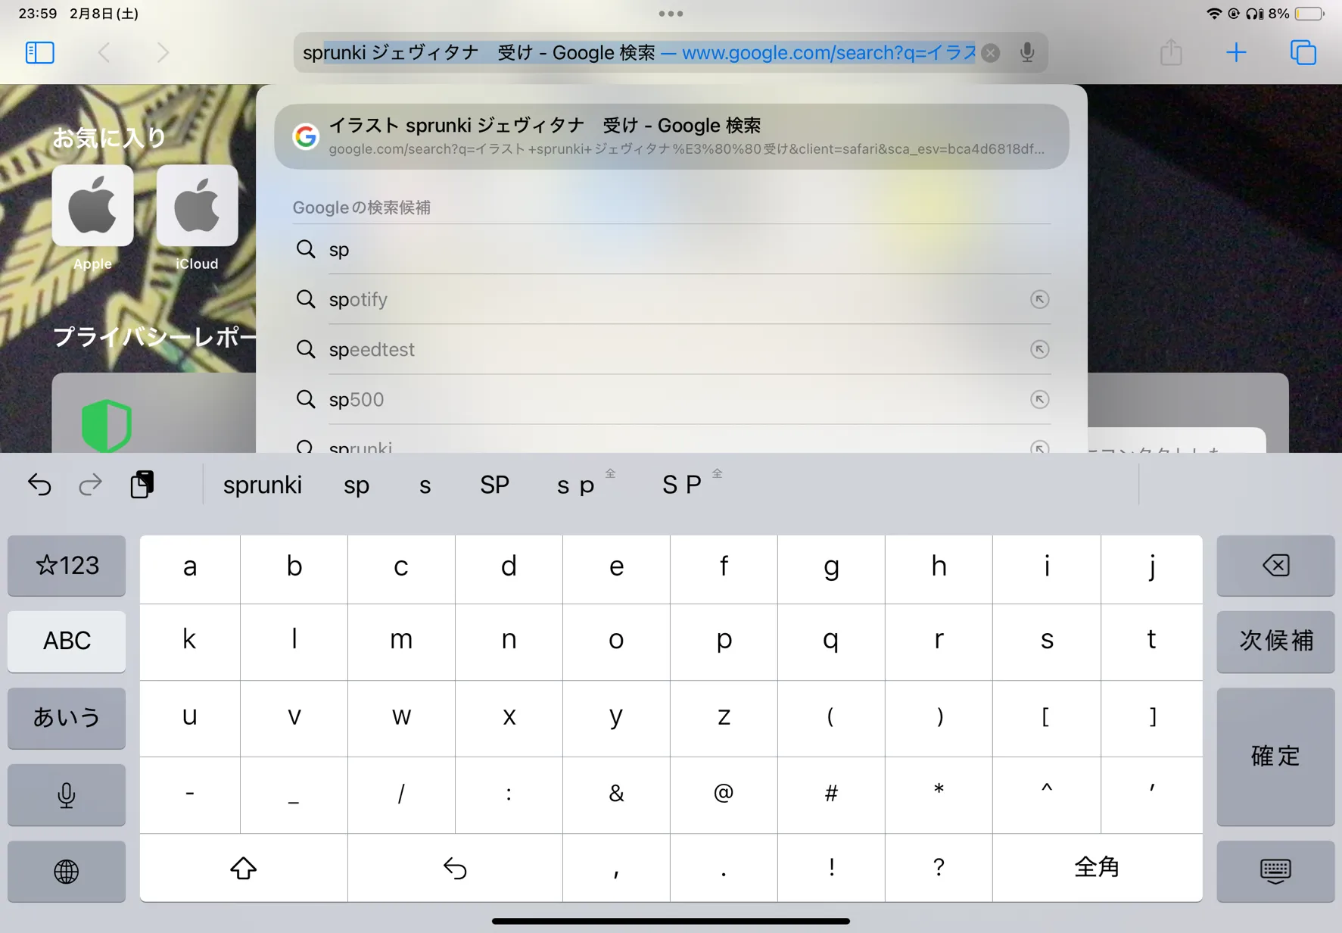Image resolution: width=1342 pixels, height=933 pixels.
Task: Tap the forward slash key
Action: click(x=401, y=795)
